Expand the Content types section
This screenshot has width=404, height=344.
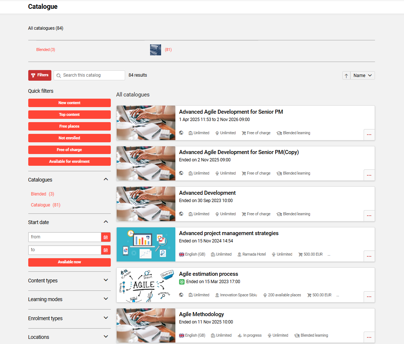click(69, 281)
